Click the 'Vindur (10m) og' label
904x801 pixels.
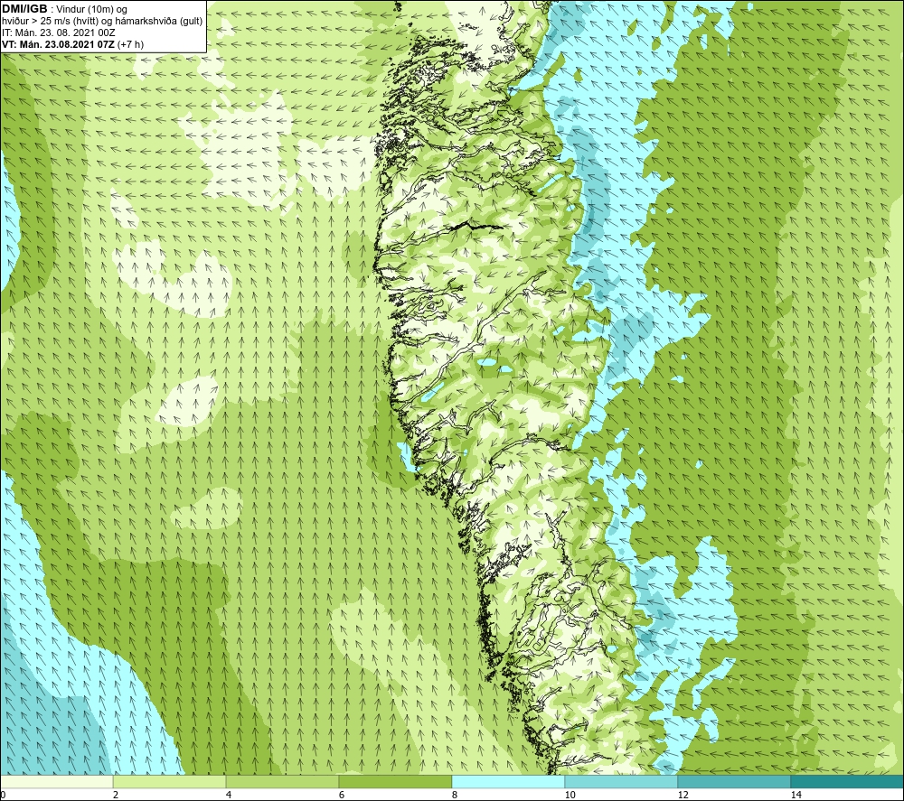tap(93, 10)
